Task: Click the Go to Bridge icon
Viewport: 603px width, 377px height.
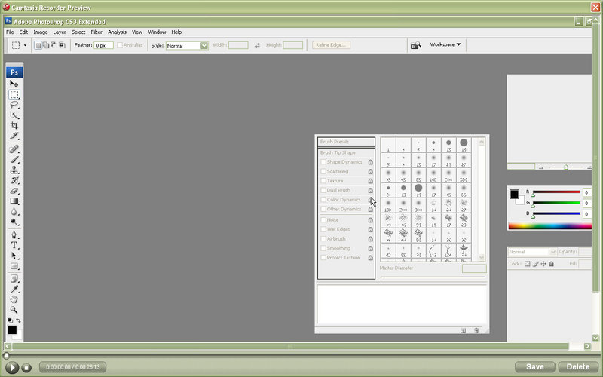Action: coord(415,45)
